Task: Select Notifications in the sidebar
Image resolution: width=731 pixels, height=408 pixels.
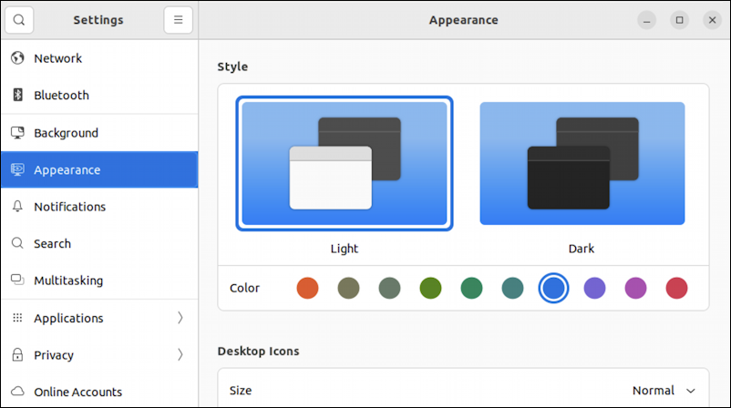Action: click(99, 207)
